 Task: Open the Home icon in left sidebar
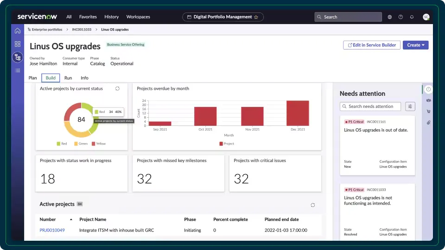tap(18, 31)
